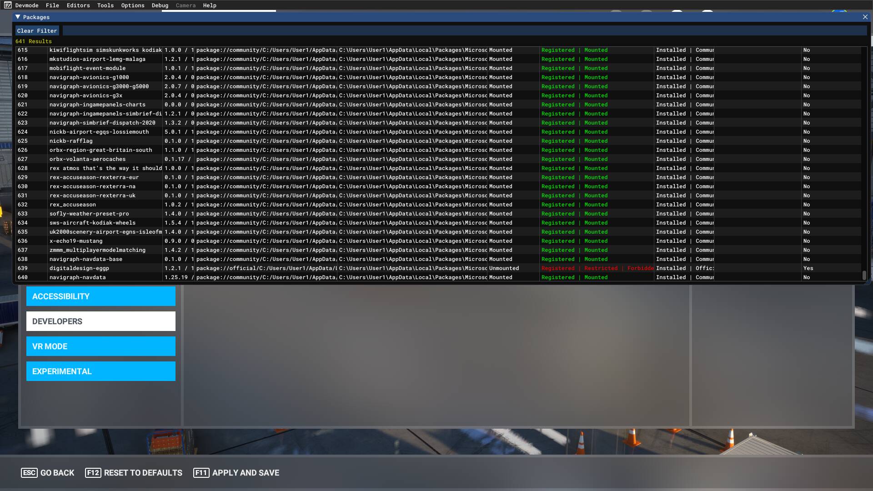The height and width of the screenshot is (491, 873).
Task: Select the VR Mode options category
Action: pyautogui.click(x=100, y=346)
